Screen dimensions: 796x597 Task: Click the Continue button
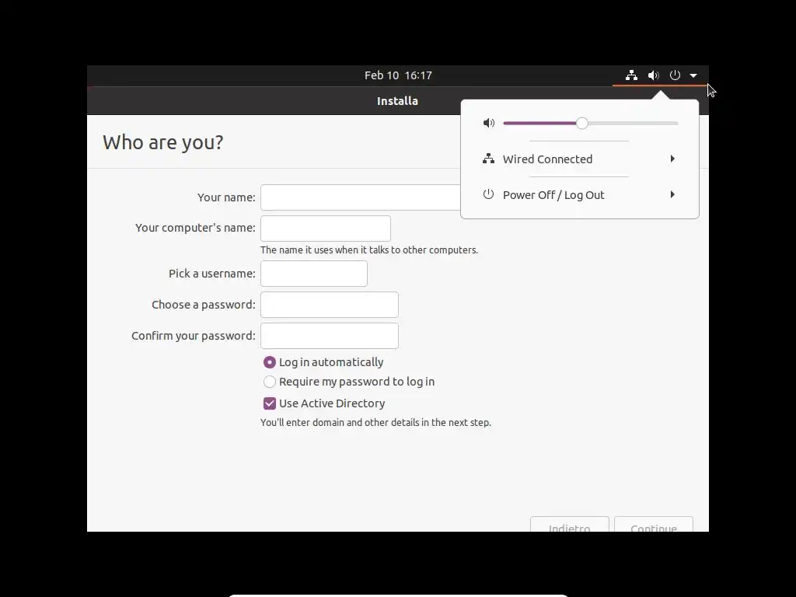point(654,525)
